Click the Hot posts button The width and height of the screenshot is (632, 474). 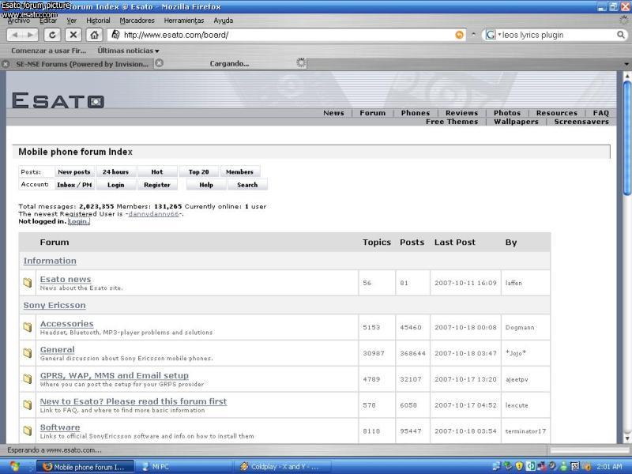(x=157, y=171)
